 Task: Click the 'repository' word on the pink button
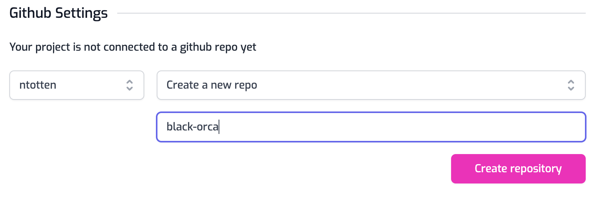[536, 169]
